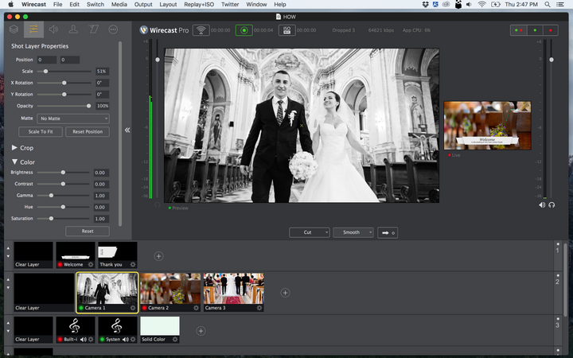Open the audio properties speaker tab
Image resolution: width=573 pixels, height=358 pixels.
click(x=53, y=29)
